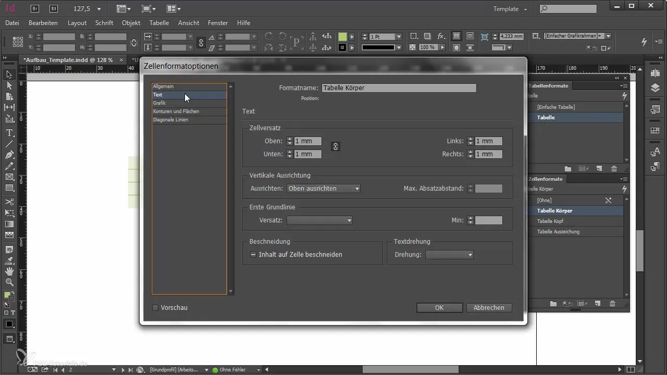Image resolution: width=667 pixels, height=375 pixels.
Task: Select the Type tool in toolbox
Action: [x=9, y=133]
